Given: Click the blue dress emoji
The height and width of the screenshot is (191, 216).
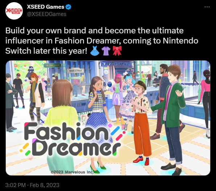Looking at the screenshot, I should point(95,51).
